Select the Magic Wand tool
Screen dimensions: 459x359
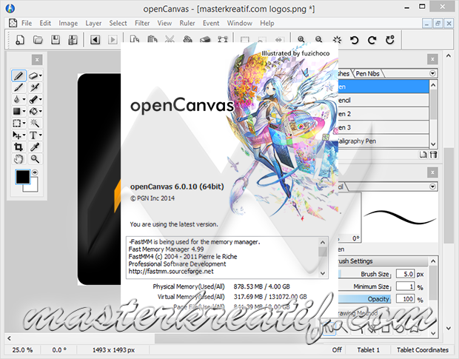coord(35,123)
